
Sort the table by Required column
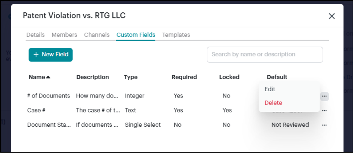coord(184,77)
